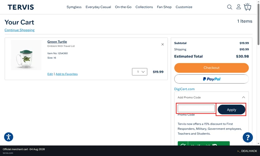The width and height of the screenshot is (260, 156).
Task: Open the DigiCert.com link
Action: point(185,89)
